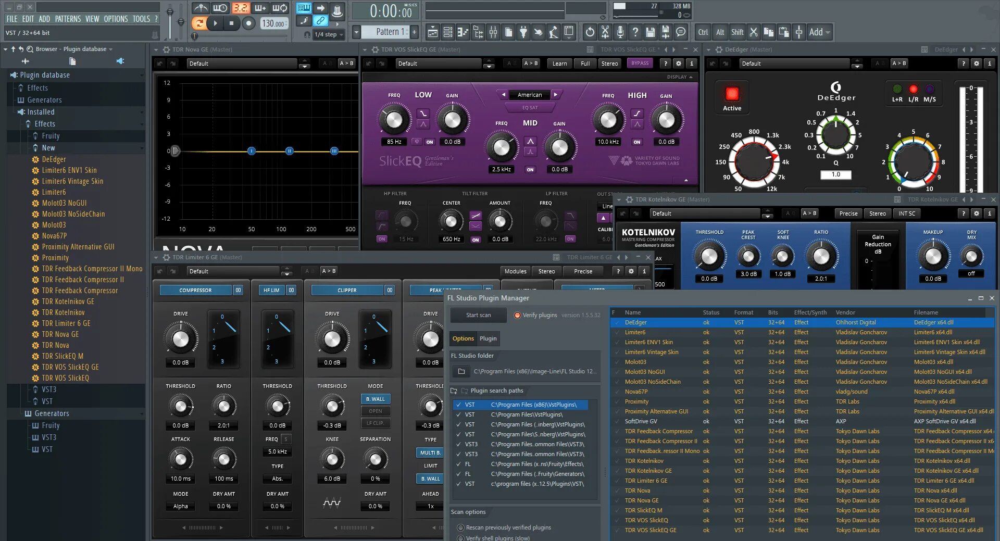This screenshot has height=541, width=1000.
Task: Adjust the main volume slider in toolbar
Action: pyautogui.click(x=170, y=11)
